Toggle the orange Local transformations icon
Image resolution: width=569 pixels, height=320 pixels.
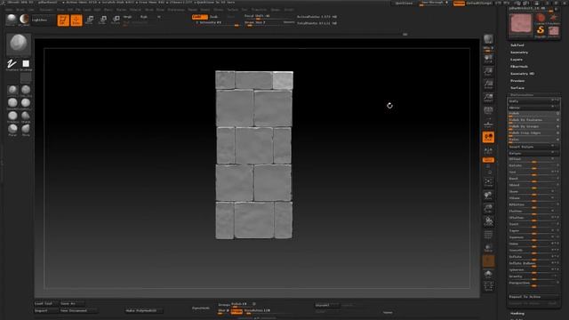tap(488, 137)
